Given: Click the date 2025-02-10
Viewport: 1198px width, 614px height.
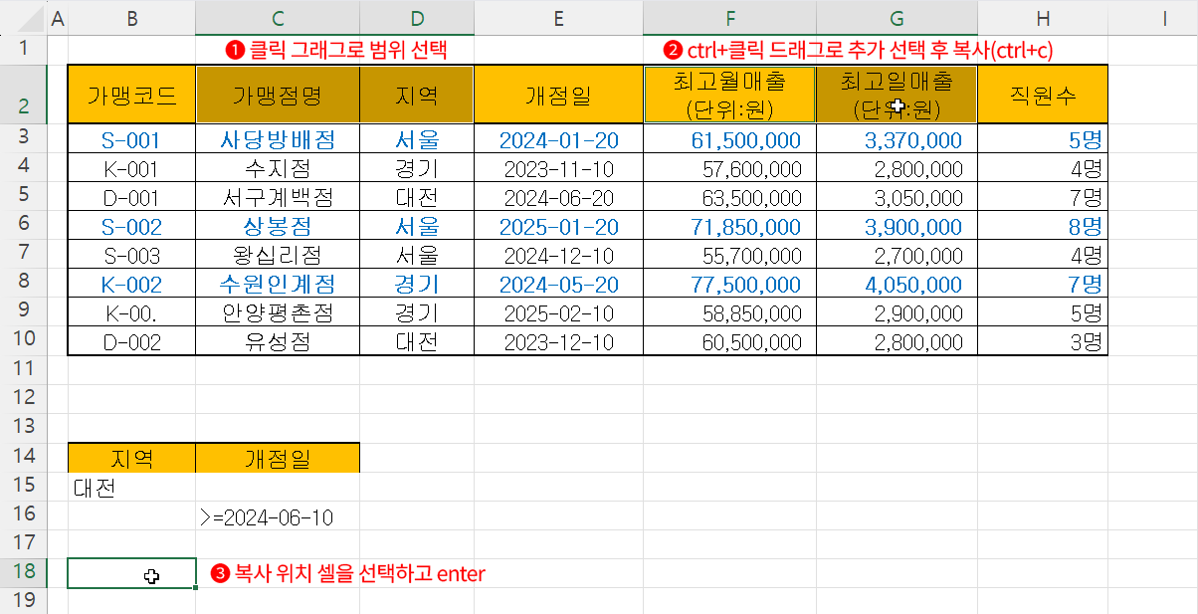Looking at the screenshot, I should (x=559, y=312).
